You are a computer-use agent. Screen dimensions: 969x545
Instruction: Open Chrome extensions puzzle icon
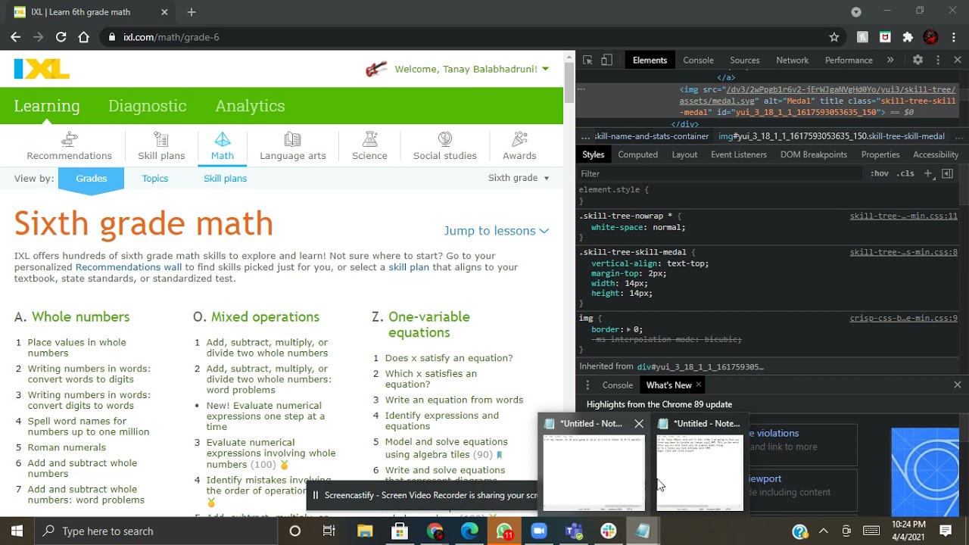(x=908, y=36)
